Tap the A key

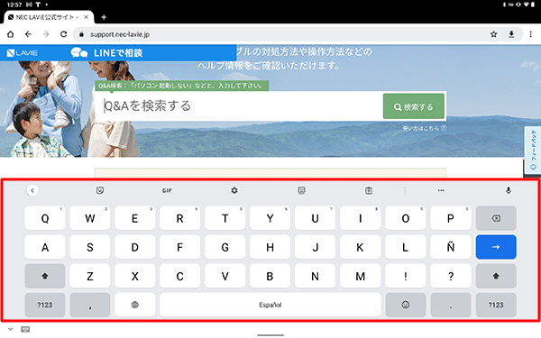tap(45, 247)
